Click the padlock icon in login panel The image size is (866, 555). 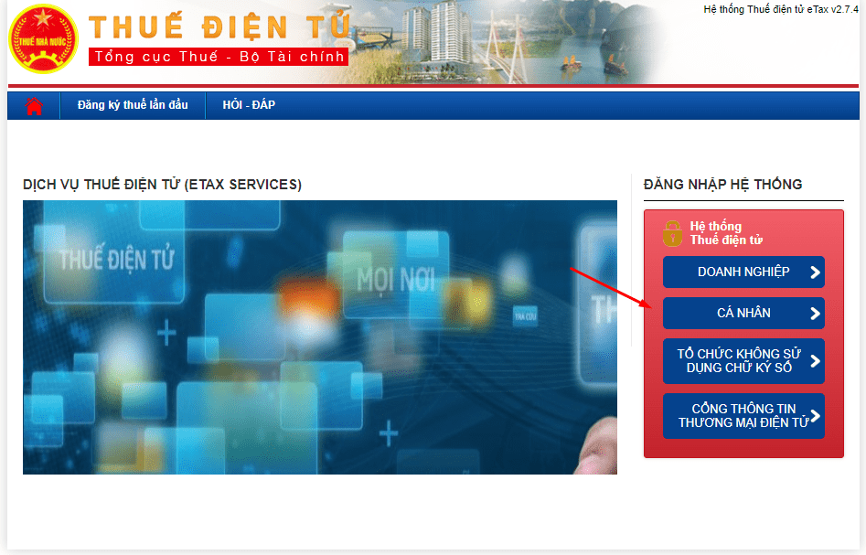(x=672, y=232)
